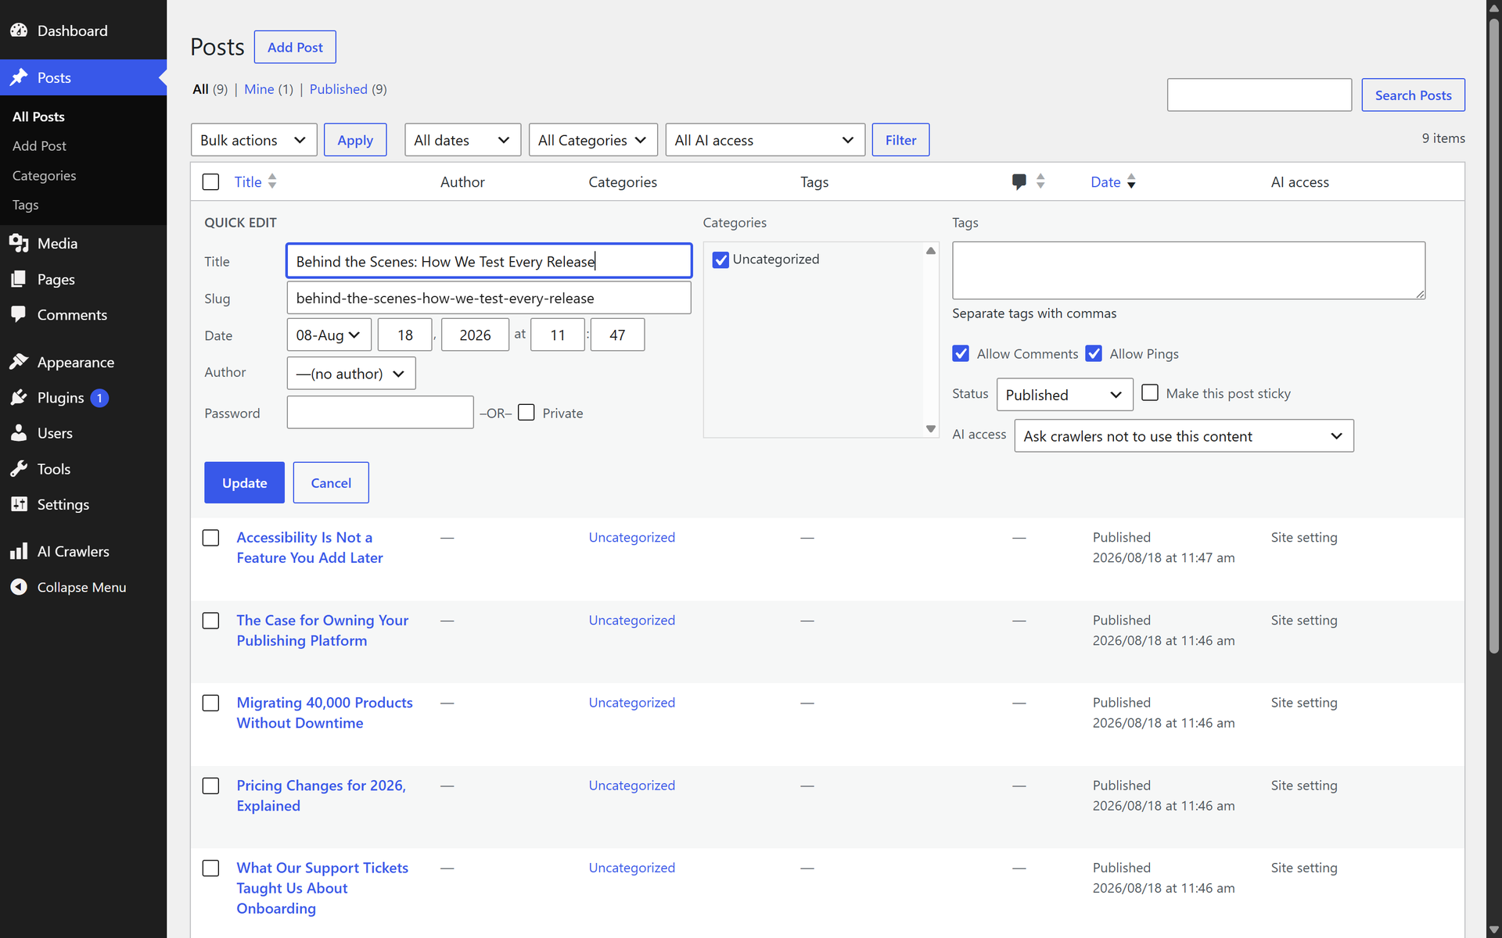The image size is (1502, 938).
Task: Click the Slug input field
Action: click(489, 298)
